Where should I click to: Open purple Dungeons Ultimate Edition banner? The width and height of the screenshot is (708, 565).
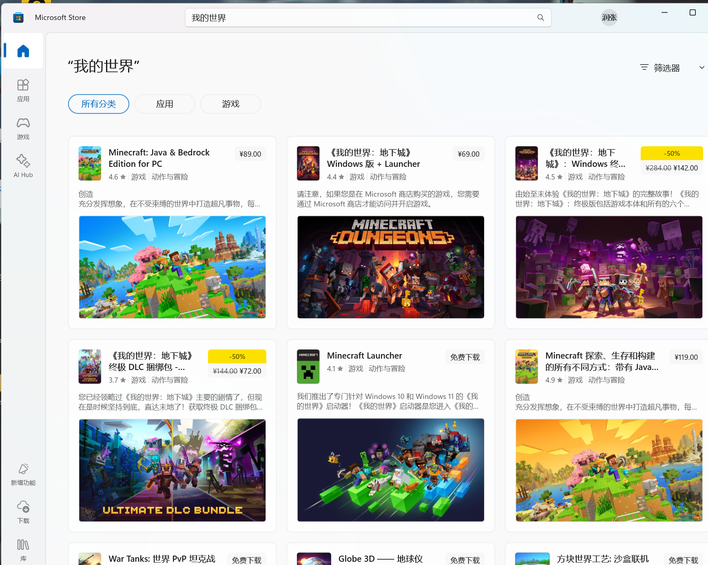coord(609,267)
